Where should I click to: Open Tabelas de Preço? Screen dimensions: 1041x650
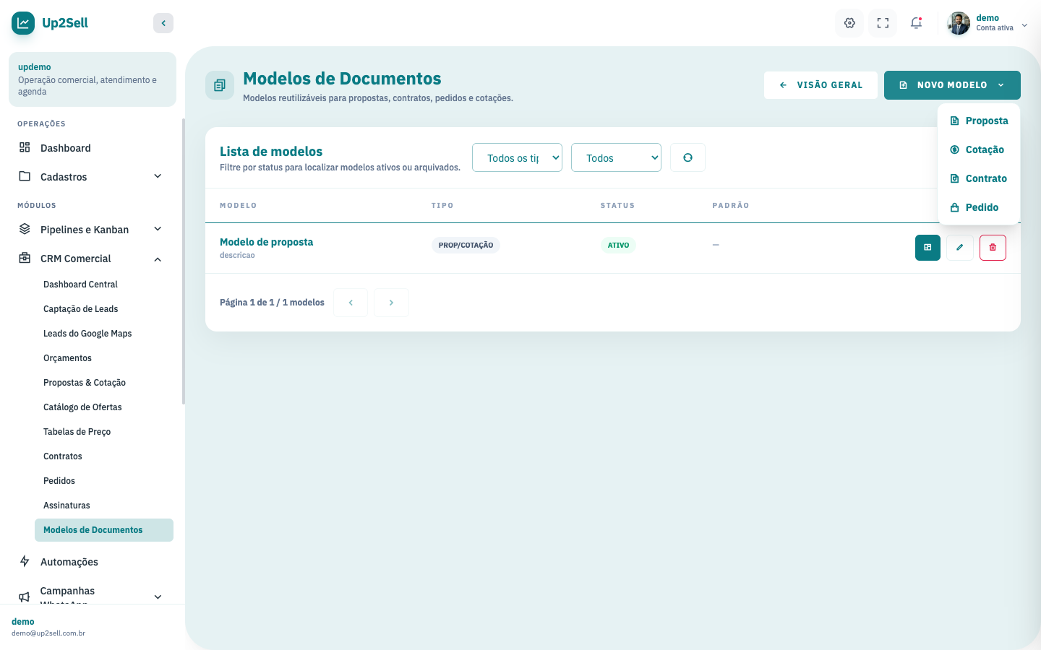pyautogui.click(x=104, y=432)
